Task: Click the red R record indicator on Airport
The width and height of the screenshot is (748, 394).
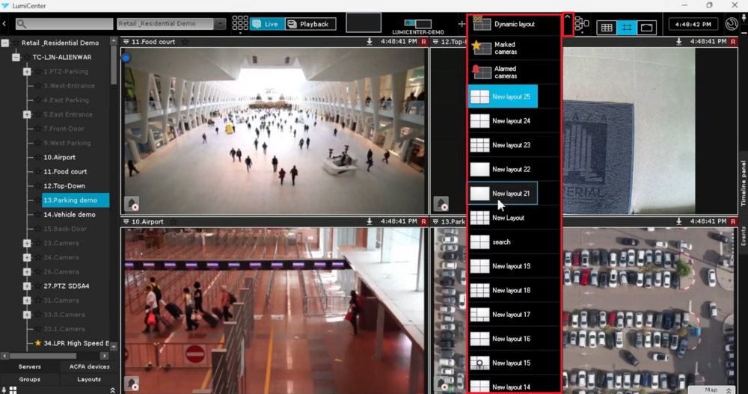Action: point(423,222)
